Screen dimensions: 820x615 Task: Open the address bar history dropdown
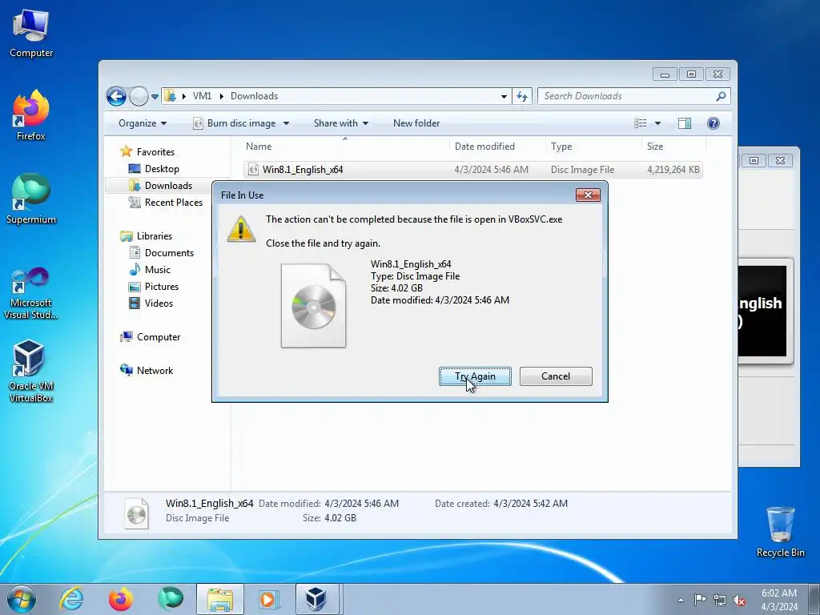coord(504,96)
